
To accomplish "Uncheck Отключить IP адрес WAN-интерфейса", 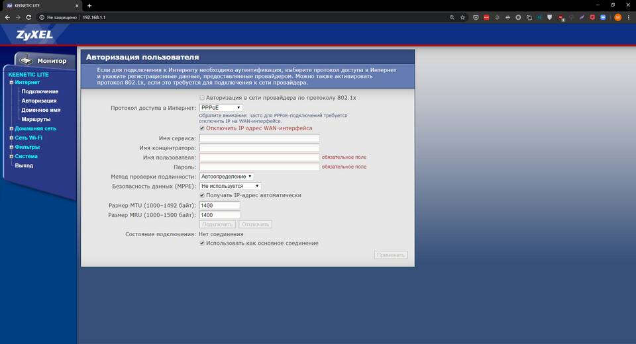I will [202, 128].
